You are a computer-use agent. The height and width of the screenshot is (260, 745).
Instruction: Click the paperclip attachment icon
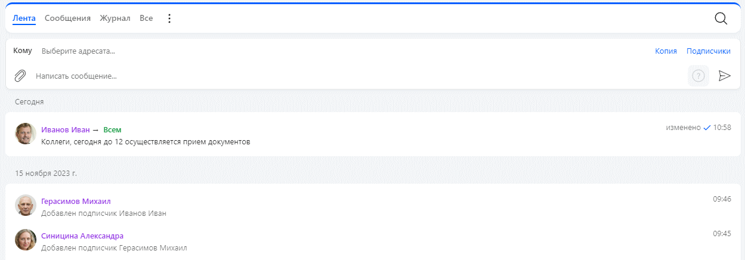pos(20,76)
